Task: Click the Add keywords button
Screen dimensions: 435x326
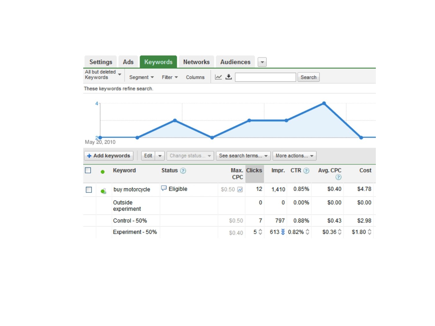Action: (x=109, y=156)
